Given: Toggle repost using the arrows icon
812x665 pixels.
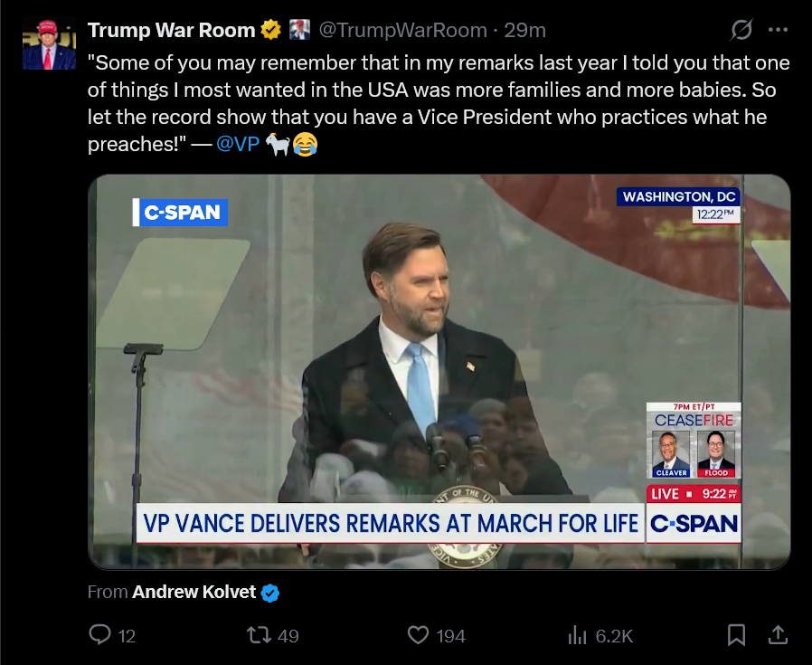Looking at the screenshot, I should [x=260, y=635].
